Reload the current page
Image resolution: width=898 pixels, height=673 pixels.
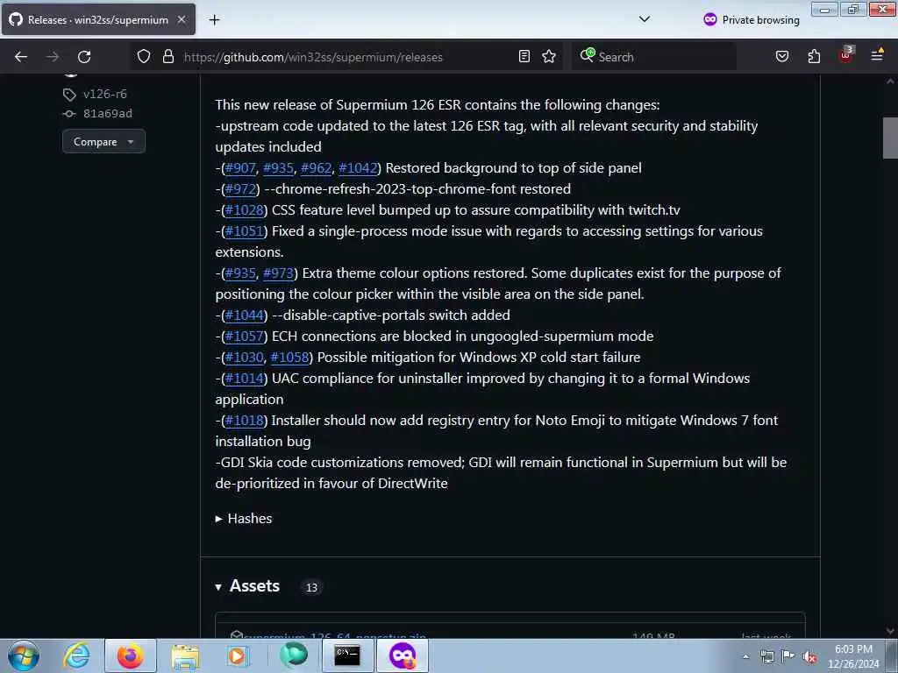click(84, 57)
